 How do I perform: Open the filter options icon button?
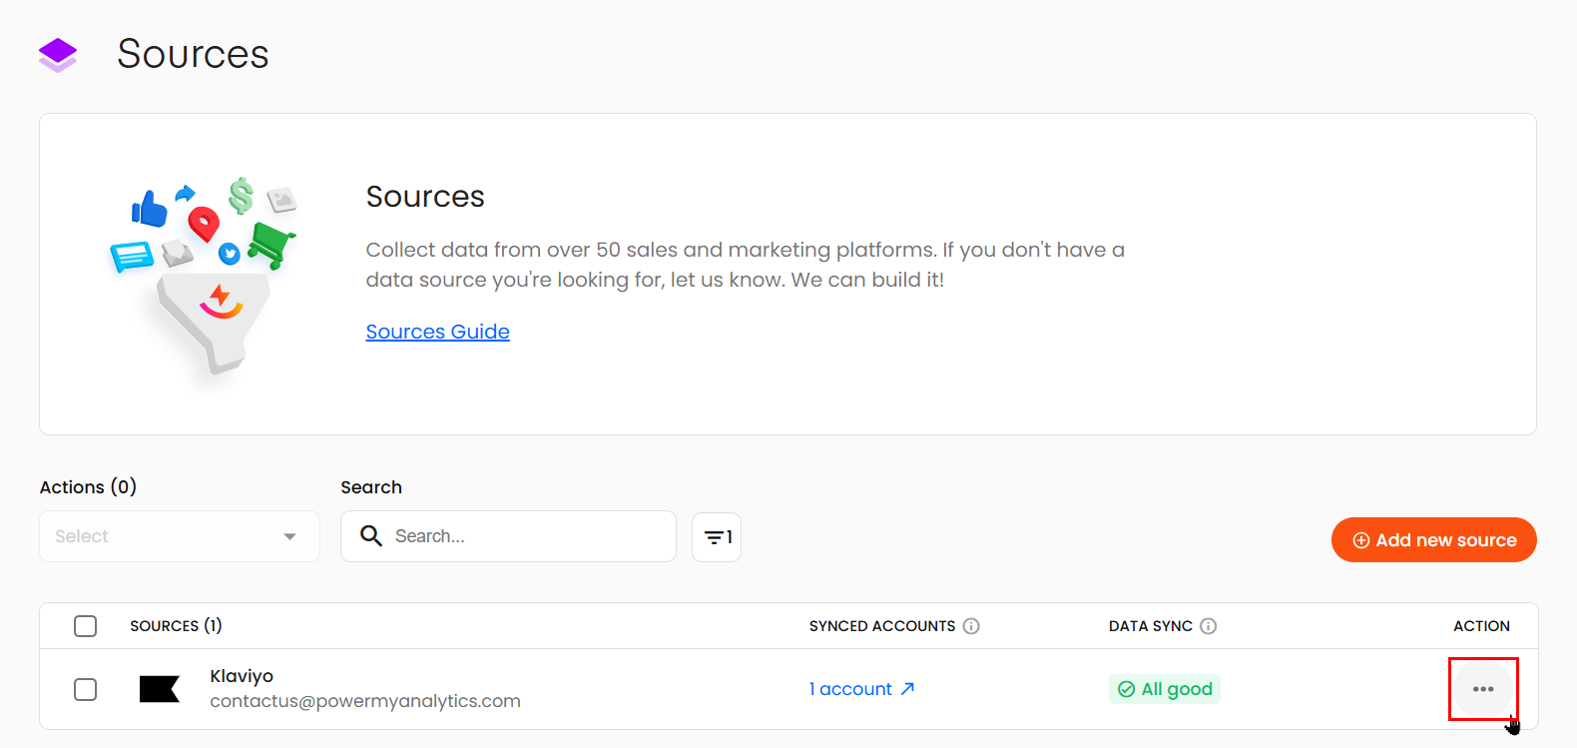click(x=716, y=537)
